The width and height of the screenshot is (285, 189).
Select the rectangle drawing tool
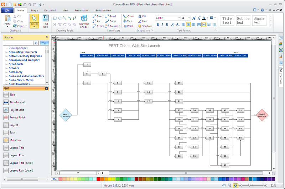[x=55, y=18]
